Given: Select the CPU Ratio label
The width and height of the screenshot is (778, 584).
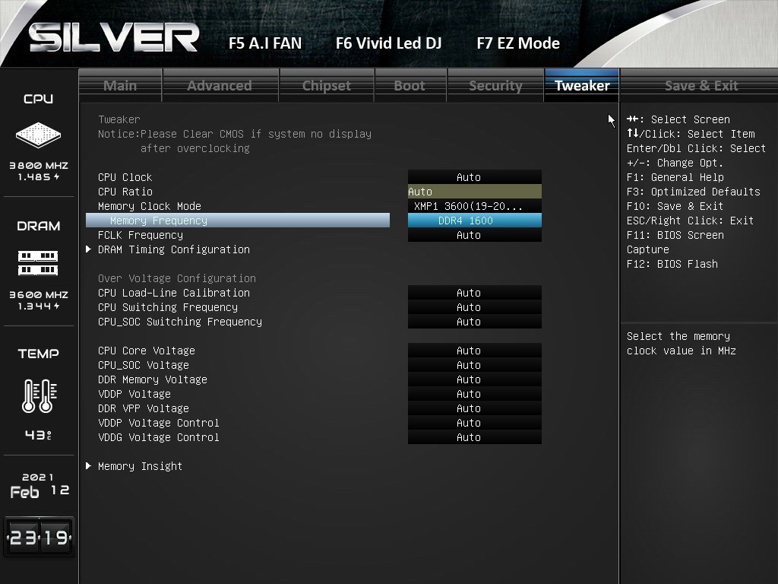Looking at the screenshot, I should coord(125,192).
